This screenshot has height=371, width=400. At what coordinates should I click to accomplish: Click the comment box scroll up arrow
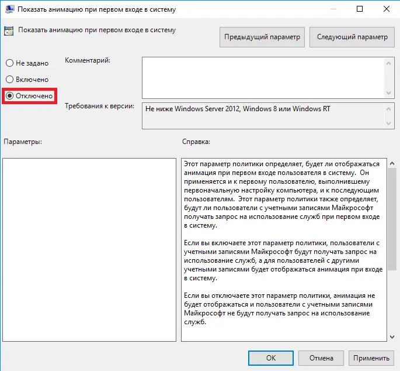coord(388,63)
